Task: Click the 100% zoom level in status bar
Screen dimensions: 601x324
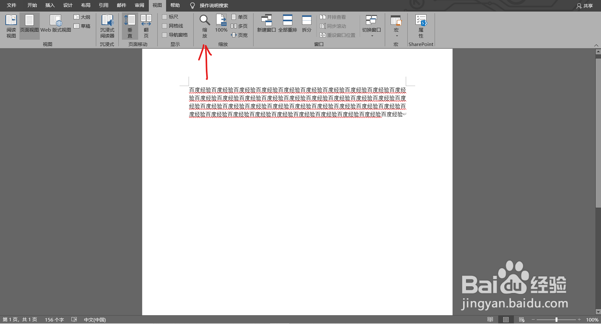Action: click(x=592, y=320)
